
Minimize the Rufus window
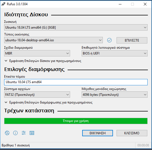coord(120,4)
